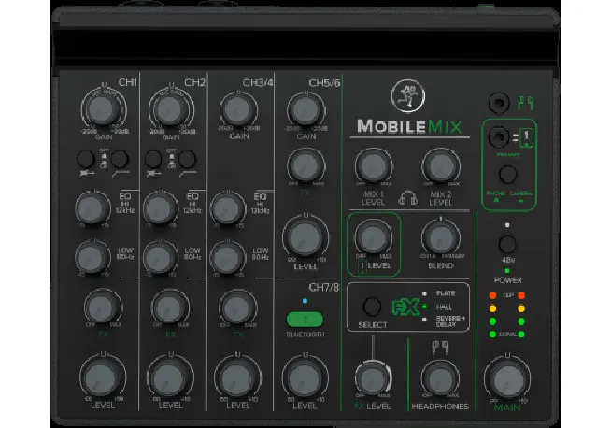Adjust the CH2 EQ HI knob

pyautogui.click(x=160, y=208)
